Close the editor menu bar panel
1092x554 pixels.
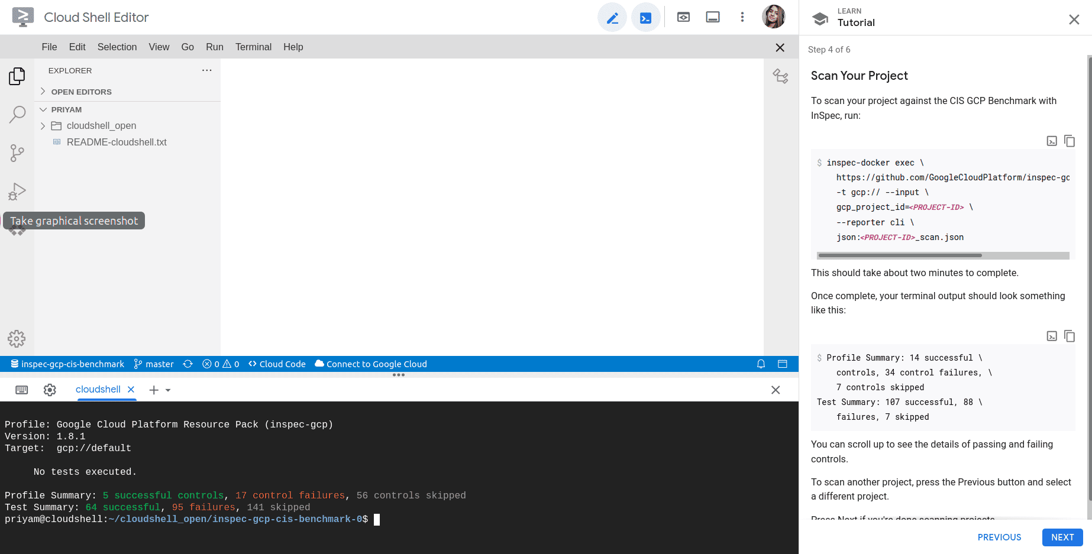tap(780, 47)
